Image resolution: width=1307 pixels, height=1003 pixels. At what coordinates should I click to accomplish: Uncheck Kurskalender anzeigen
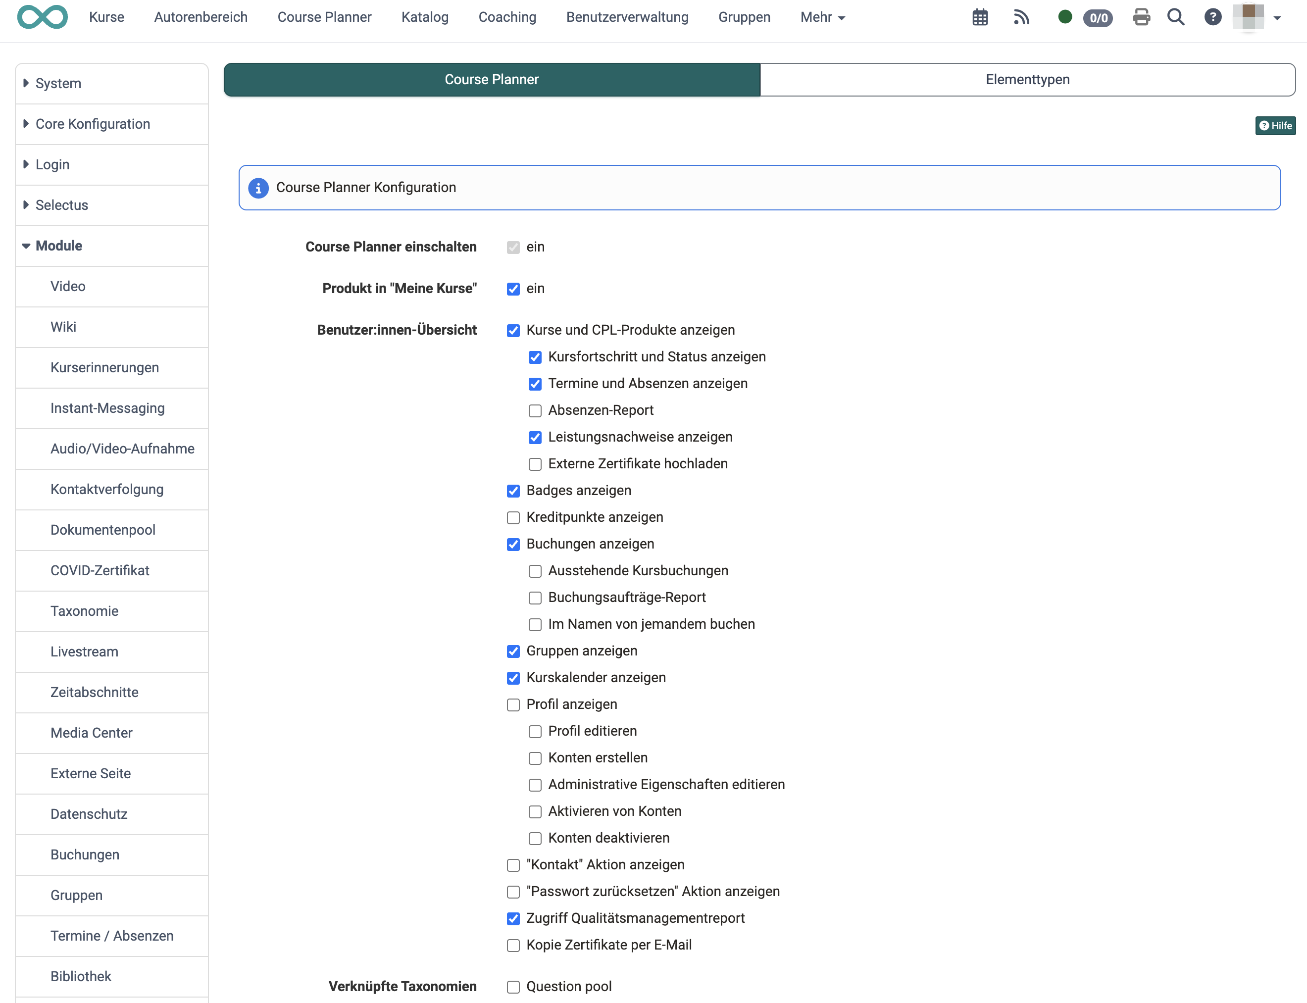pos(513,678)
